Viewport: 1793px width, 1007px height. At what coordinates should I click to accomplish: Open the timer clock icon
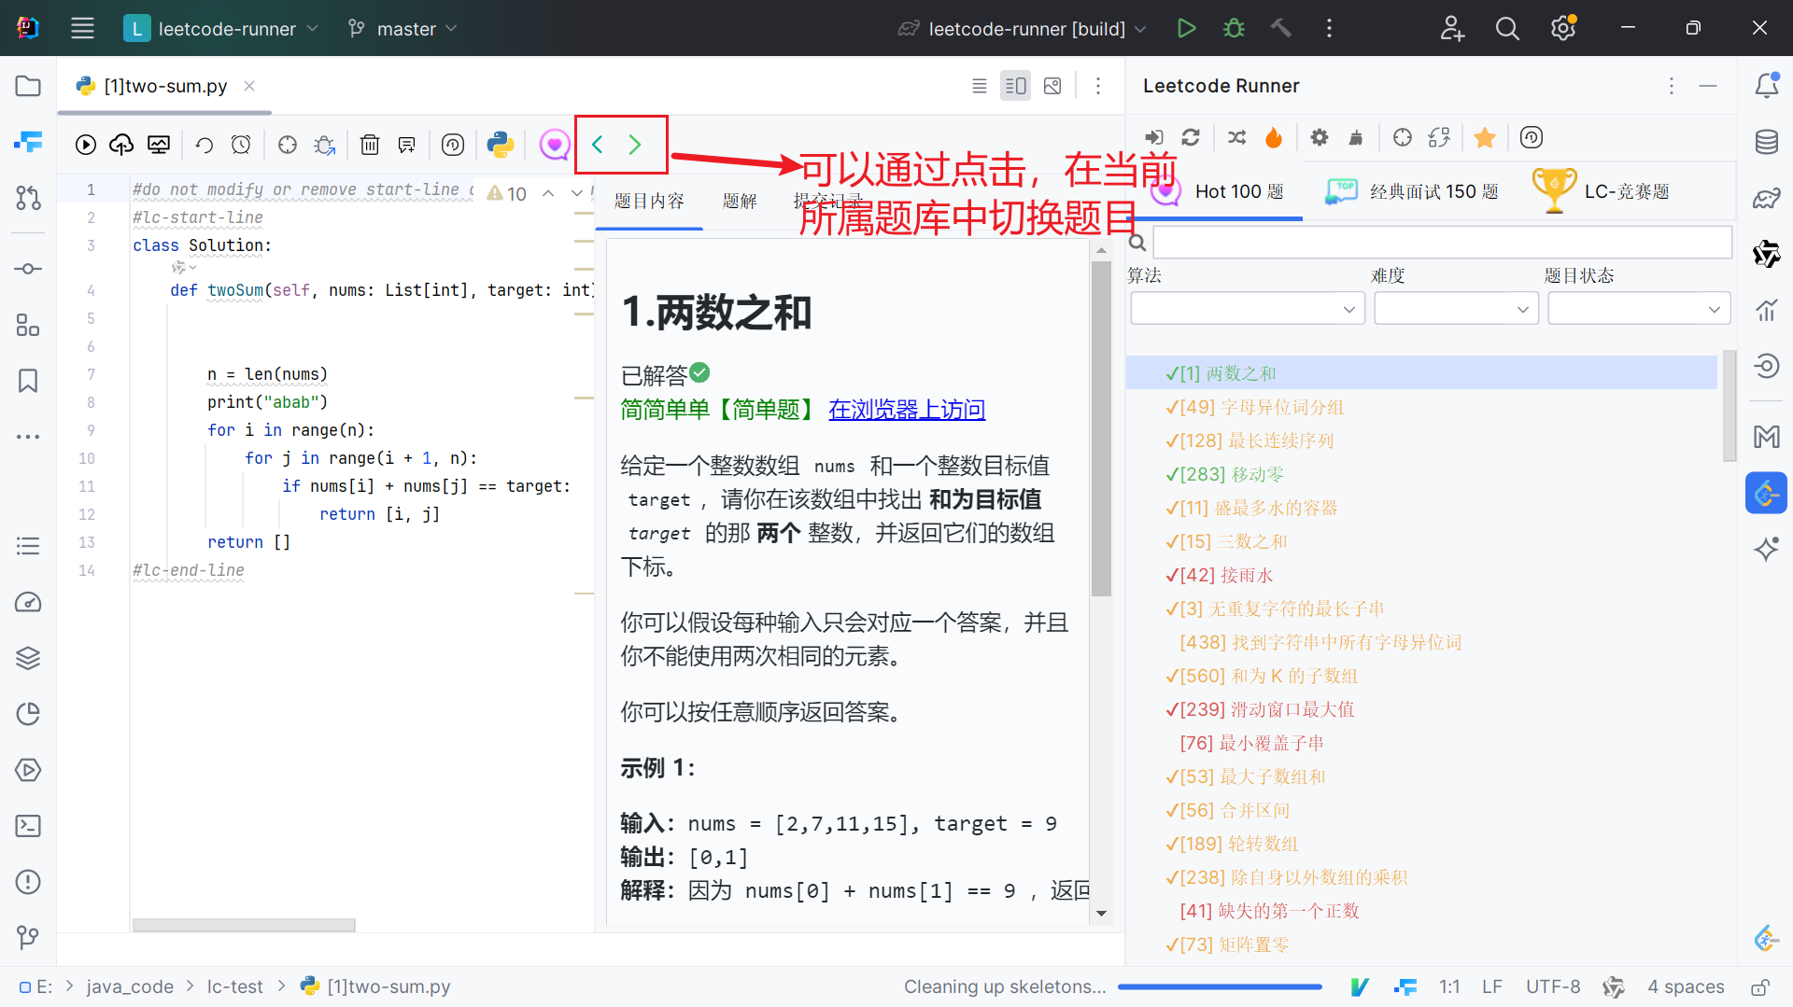coord(241,145)
